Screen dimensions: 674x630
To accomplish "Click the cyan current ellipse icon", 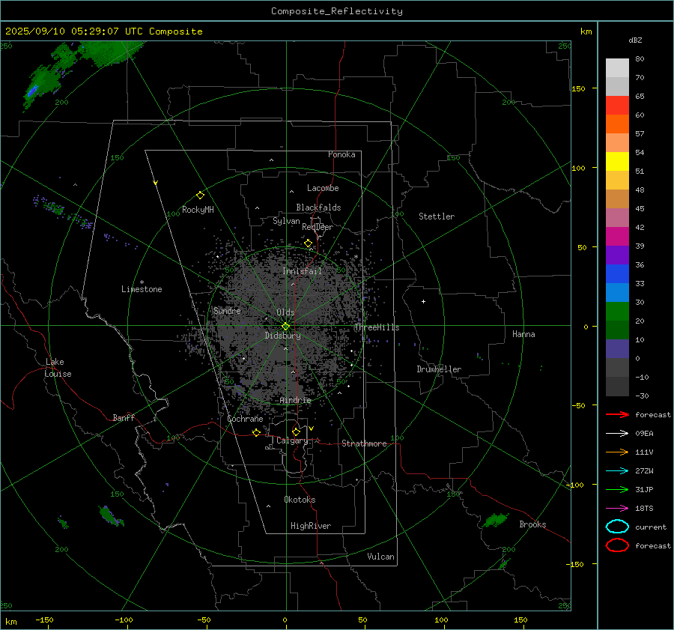I will [617, 527].
